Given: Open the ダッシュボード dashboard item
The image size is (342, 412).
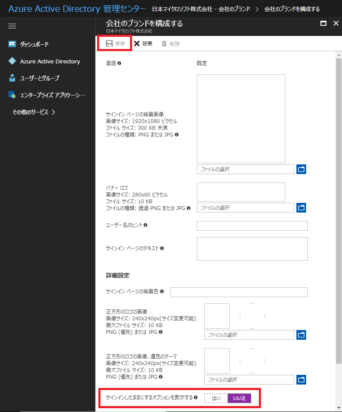Looking at the screenshot, I should pos(34,44).
